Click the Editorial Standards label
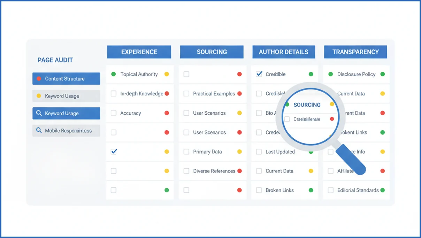The width and height of the screenshot is (421, 238). [358, 190]
